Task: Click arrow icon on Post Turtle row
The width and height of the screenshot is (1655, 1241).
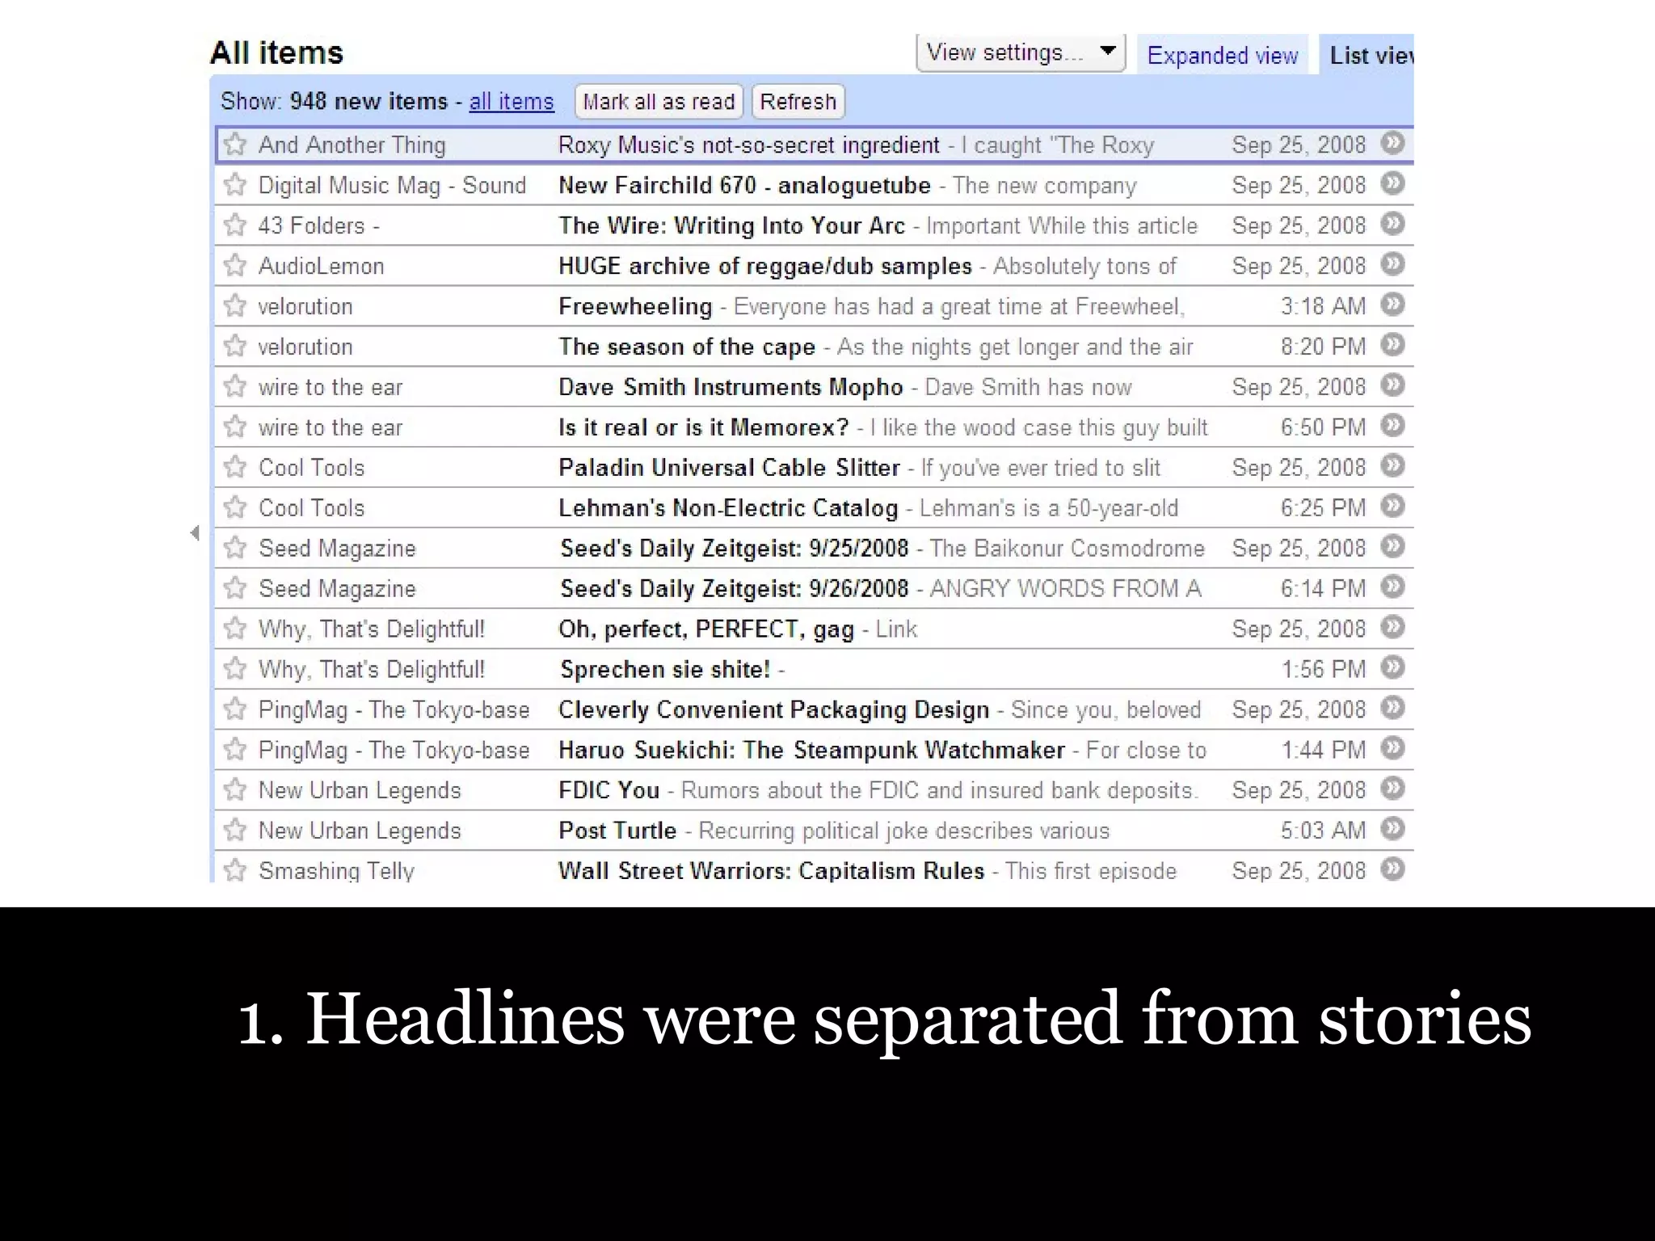Action: click(1392, 829)
